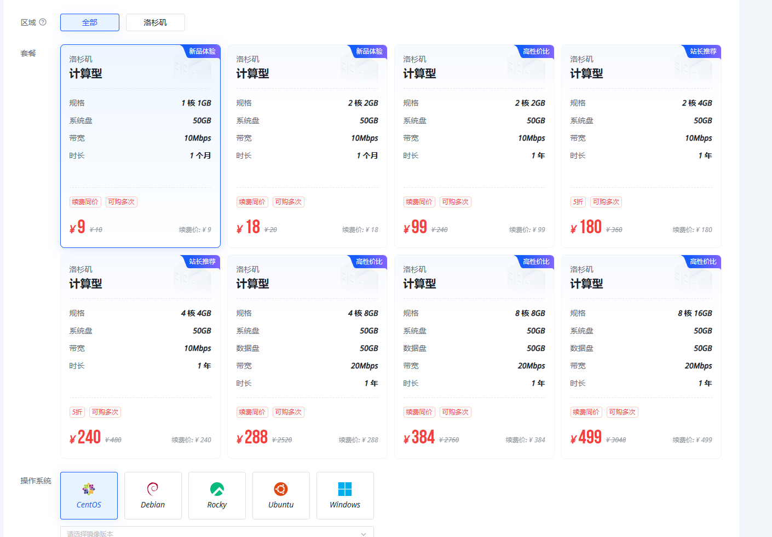Select the CentOS operating system icon
This screenshot has width=772, height=537.
(x=89, y=489)
